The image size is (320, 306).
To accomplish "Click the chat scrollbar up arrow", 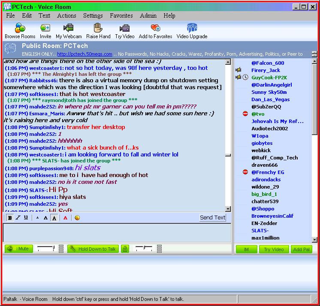I will [x=228, y=62].
